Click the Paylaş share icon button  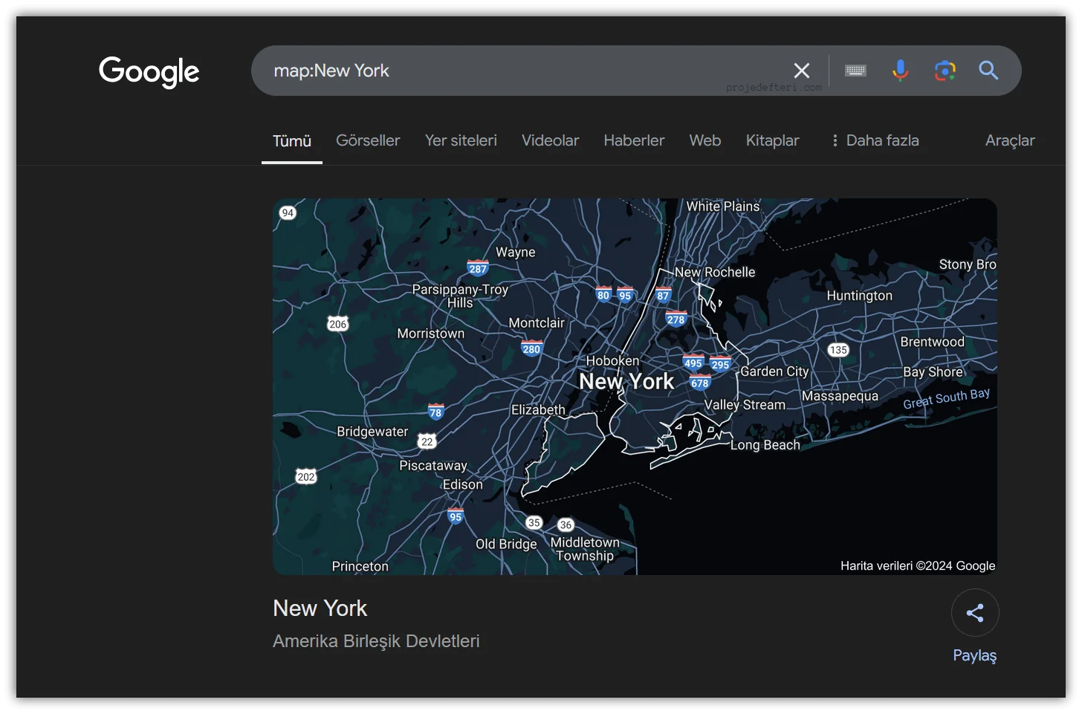(x=975, y=613)
